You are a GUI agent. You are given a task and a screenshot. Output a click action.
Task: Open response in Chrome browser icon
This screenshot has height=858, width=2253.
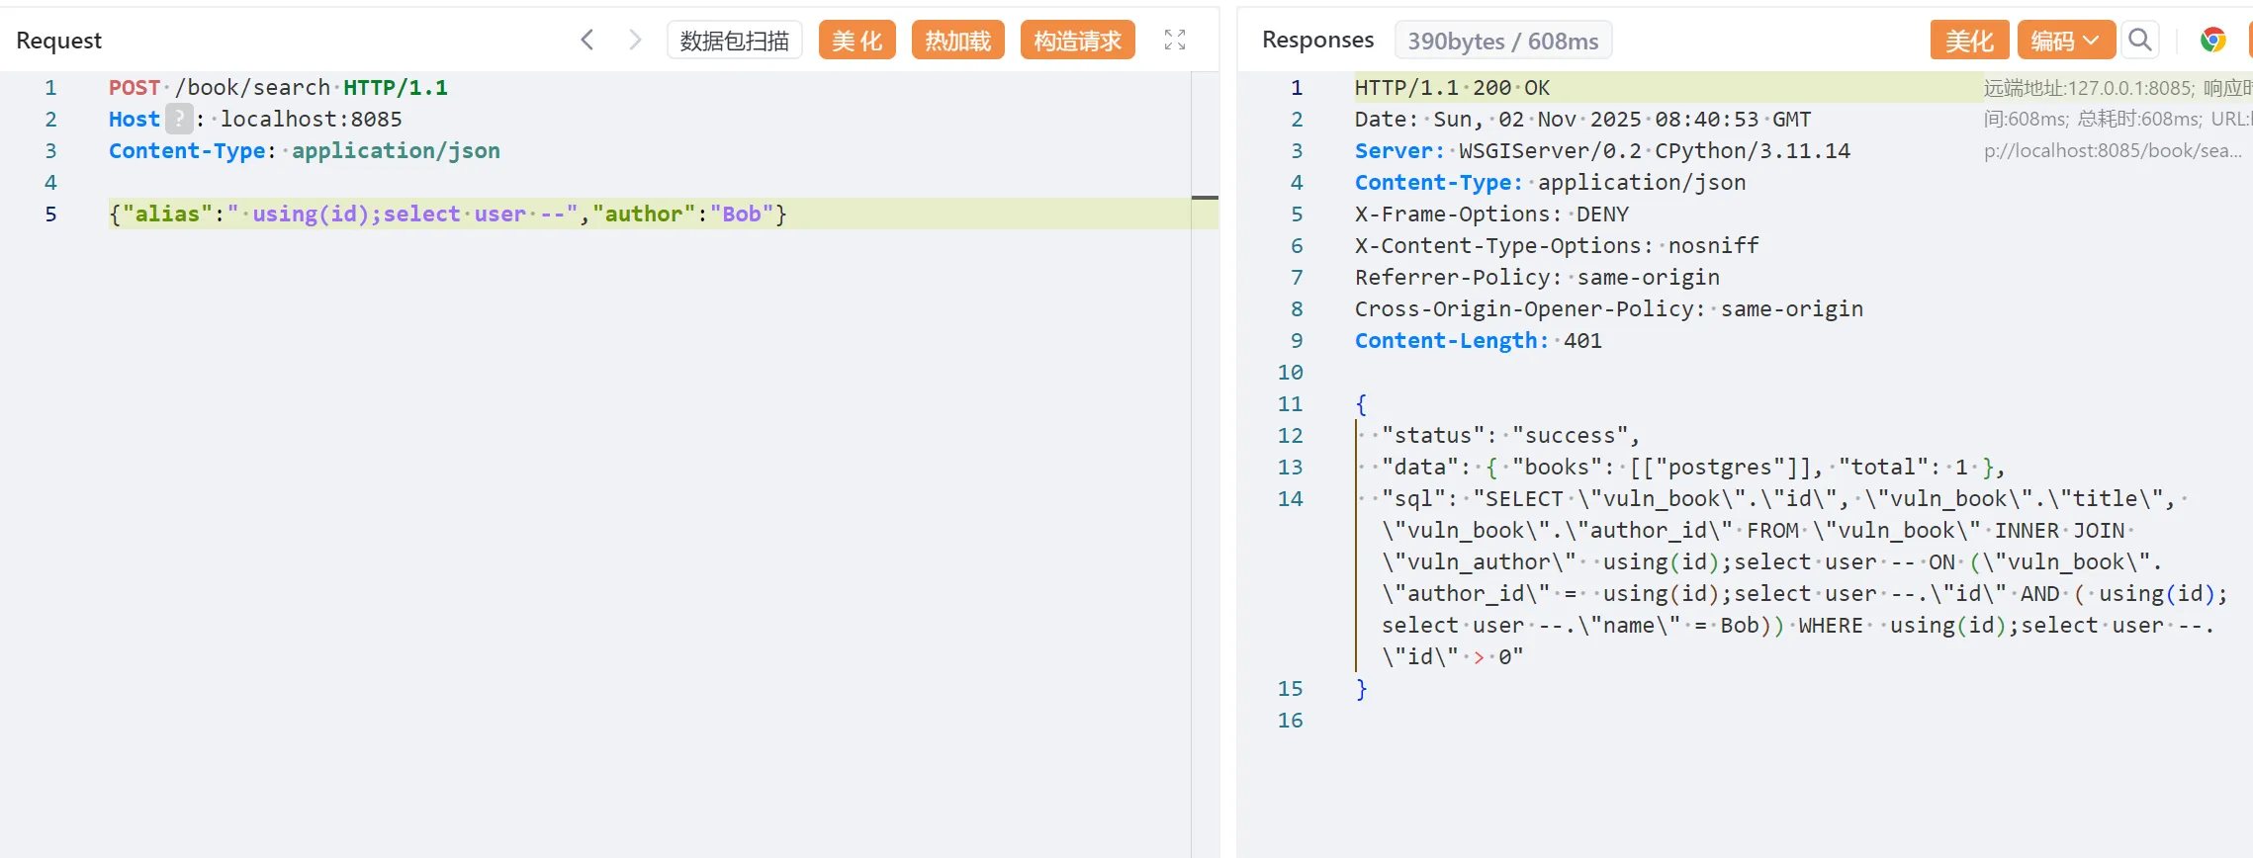2212,40
